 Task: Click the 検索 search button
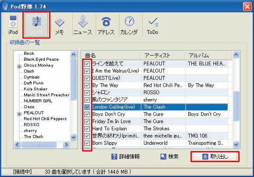[x=169, y=157]
